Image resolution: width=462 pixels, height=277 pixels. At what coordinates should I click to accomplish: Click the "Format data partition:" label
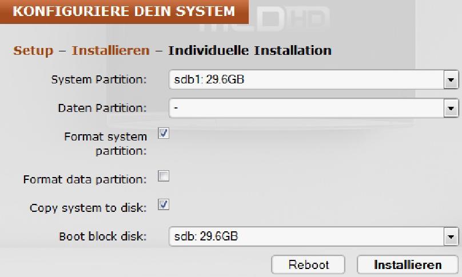[x=85, y=179]
